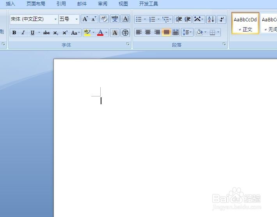Toggle Character Shading

tap(115, 33)
